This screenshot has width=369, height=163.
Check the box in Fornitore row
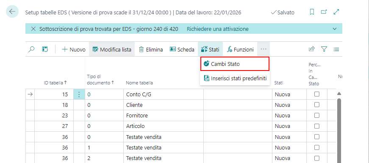317,115
